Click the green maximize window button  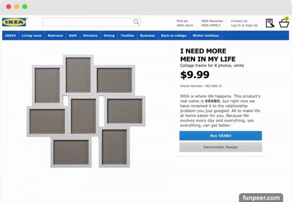(x=25, y=7)
